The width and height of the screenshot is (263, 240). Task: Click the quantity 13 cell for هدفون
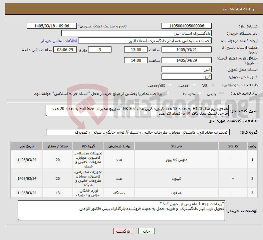(x=58, y=193)
